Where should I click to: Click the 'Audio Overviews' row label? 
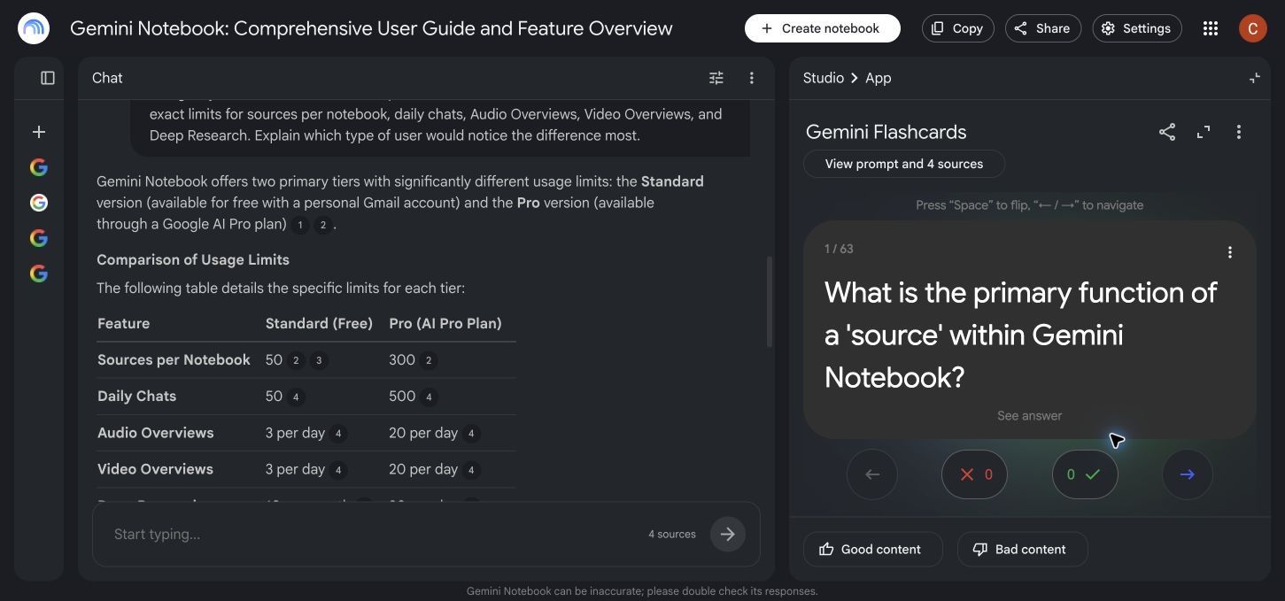[x=156, y=433]
